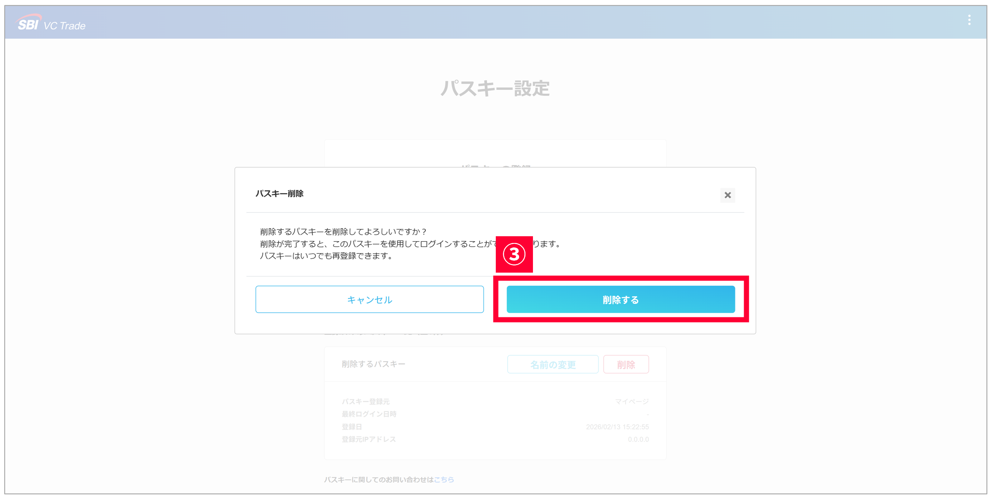Click the パスキー削除 dialog title
Image resolution: width=990 pixels, height=497 pixels.
[x=279, y=193]
